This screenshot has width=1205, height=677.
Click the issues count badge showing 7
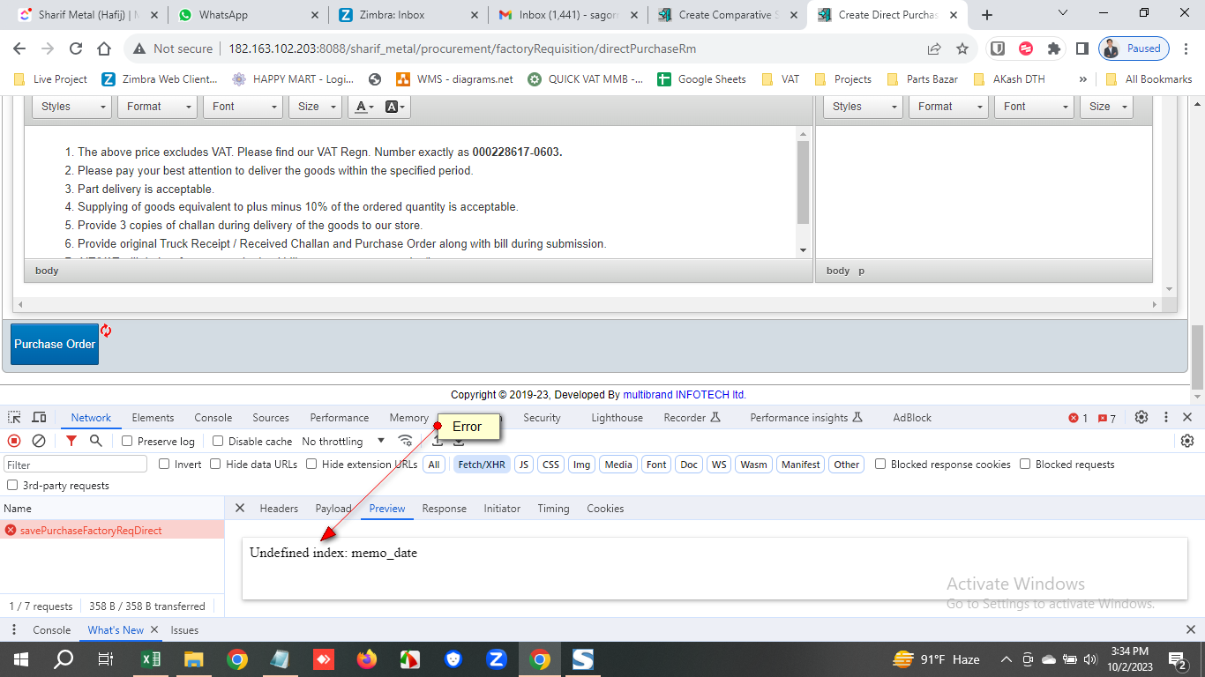[x=1107, y=418]
